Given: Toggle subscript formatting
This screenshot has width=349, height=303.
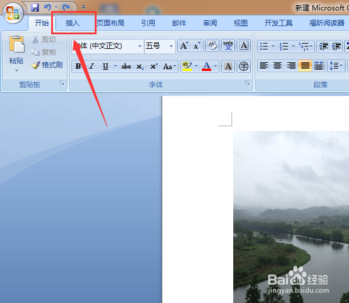Looking at the screenshot, I should pyautogui.click(x=140, y=66).
